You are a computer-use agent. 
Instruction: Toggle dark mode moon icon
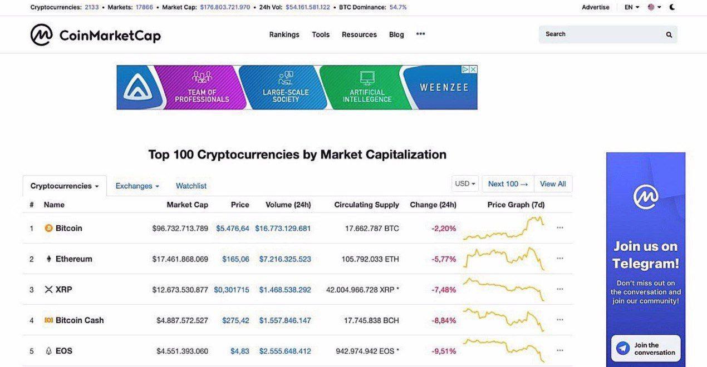tap(672, 7)
